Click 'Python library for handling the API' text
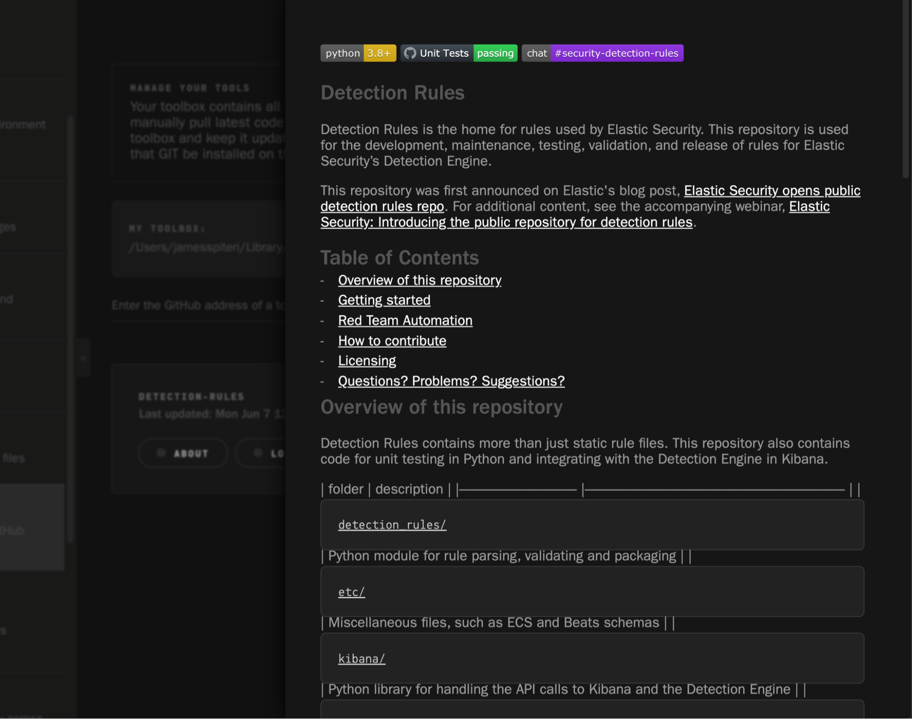 [x=559, y=689]
